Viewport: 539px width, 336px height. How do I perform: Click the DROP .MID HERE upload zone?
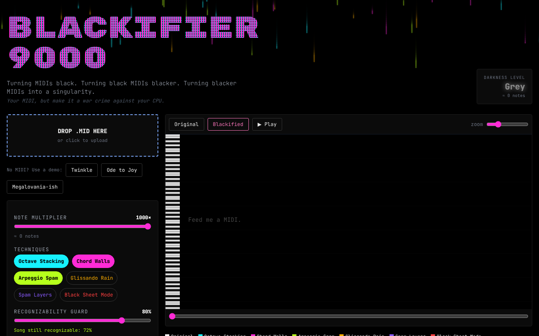point(83,136)
